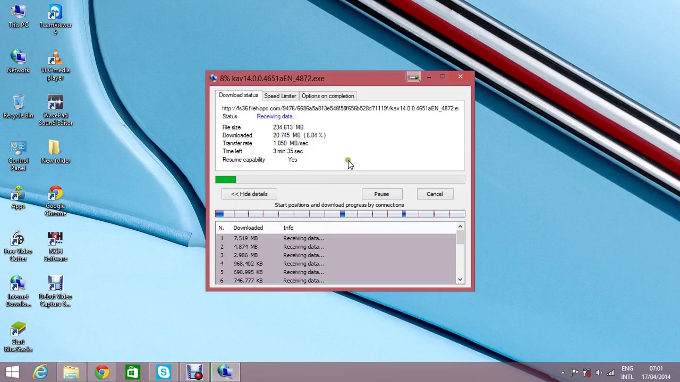Click the volume speaker tray icon
The image size is (680, 382).
[x=599, y=372]
